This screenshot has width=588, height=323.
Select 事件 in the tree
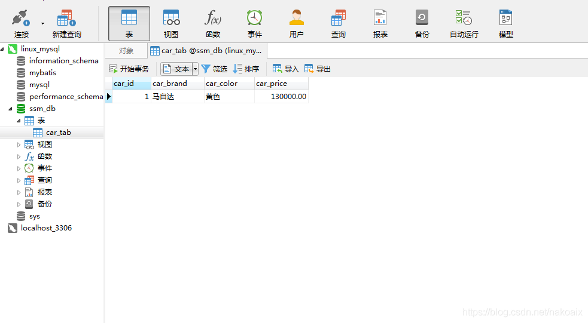point(45,168)
